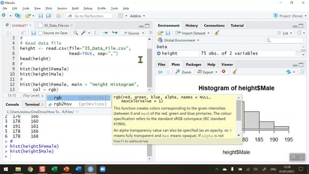Expand the height data object
Viewport: 309px width, 174px height.
159,53
